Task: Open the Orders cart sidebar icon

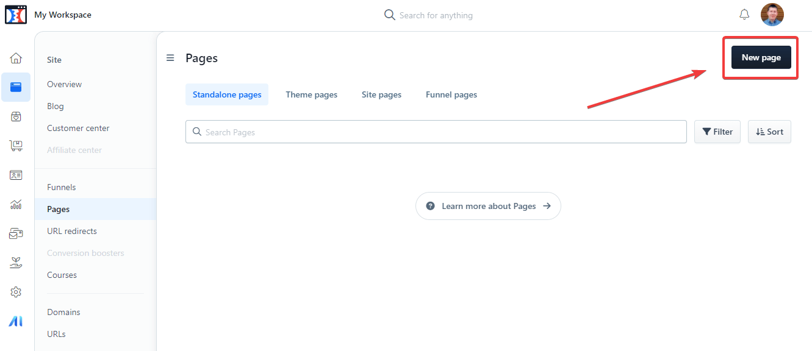Action: pos(16,145)
